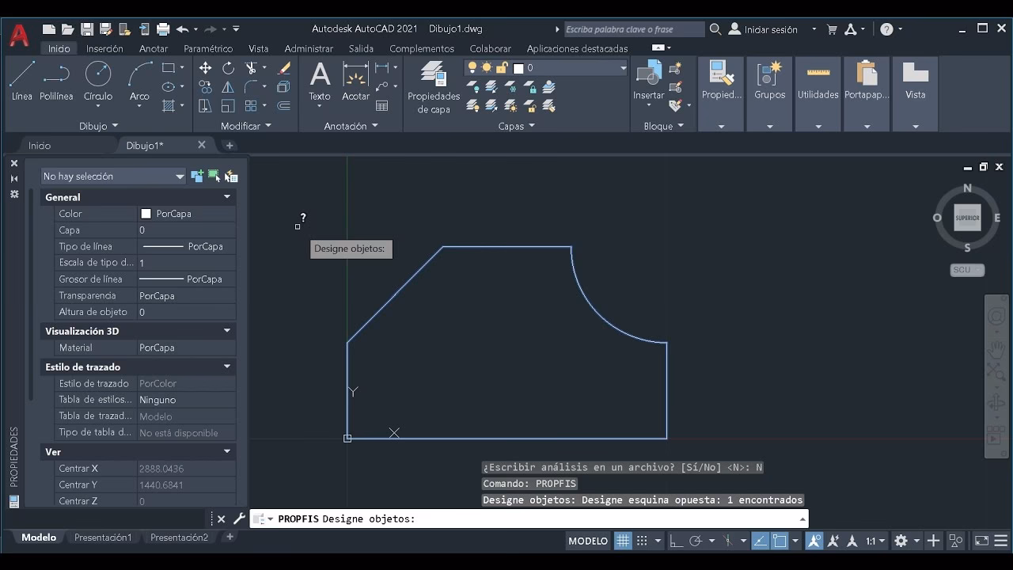Viewport: 1013px width, 570px height.
Task: Switch to the Paramétrico ribbon tab
Action: click(208, 48)
